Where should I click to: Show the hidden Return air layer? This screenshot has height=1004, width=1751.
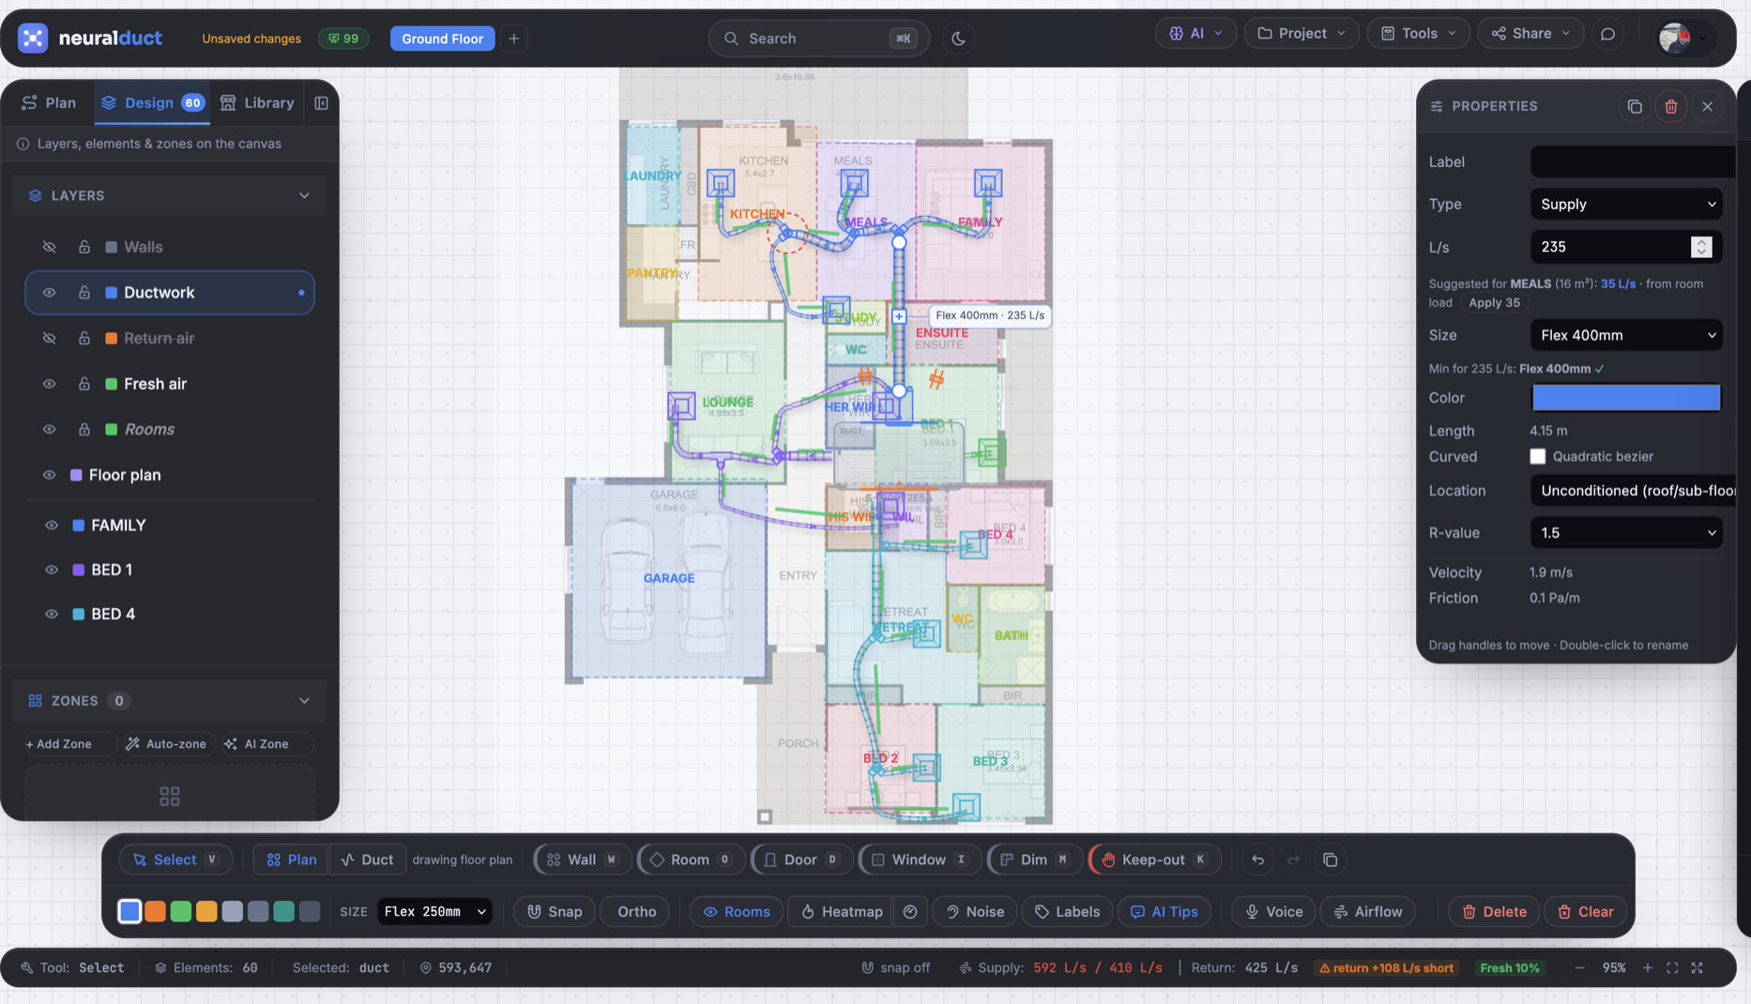click(x=50, y=338)
